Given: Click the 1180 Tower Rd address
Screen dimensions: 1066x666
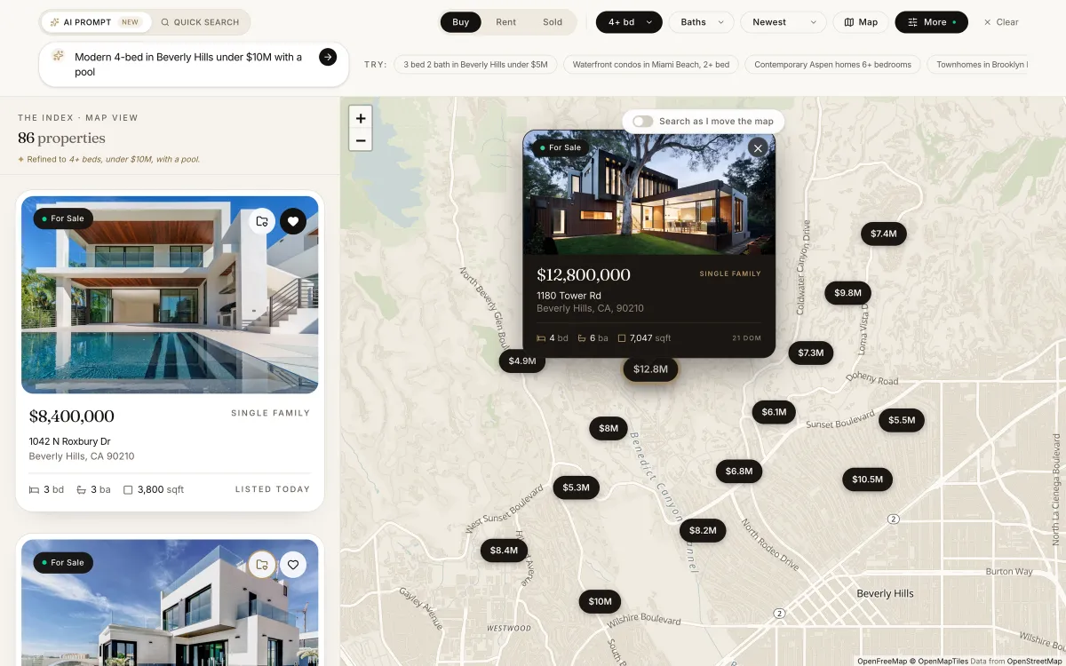Looking at the screenshot, I should coord(569,296).
